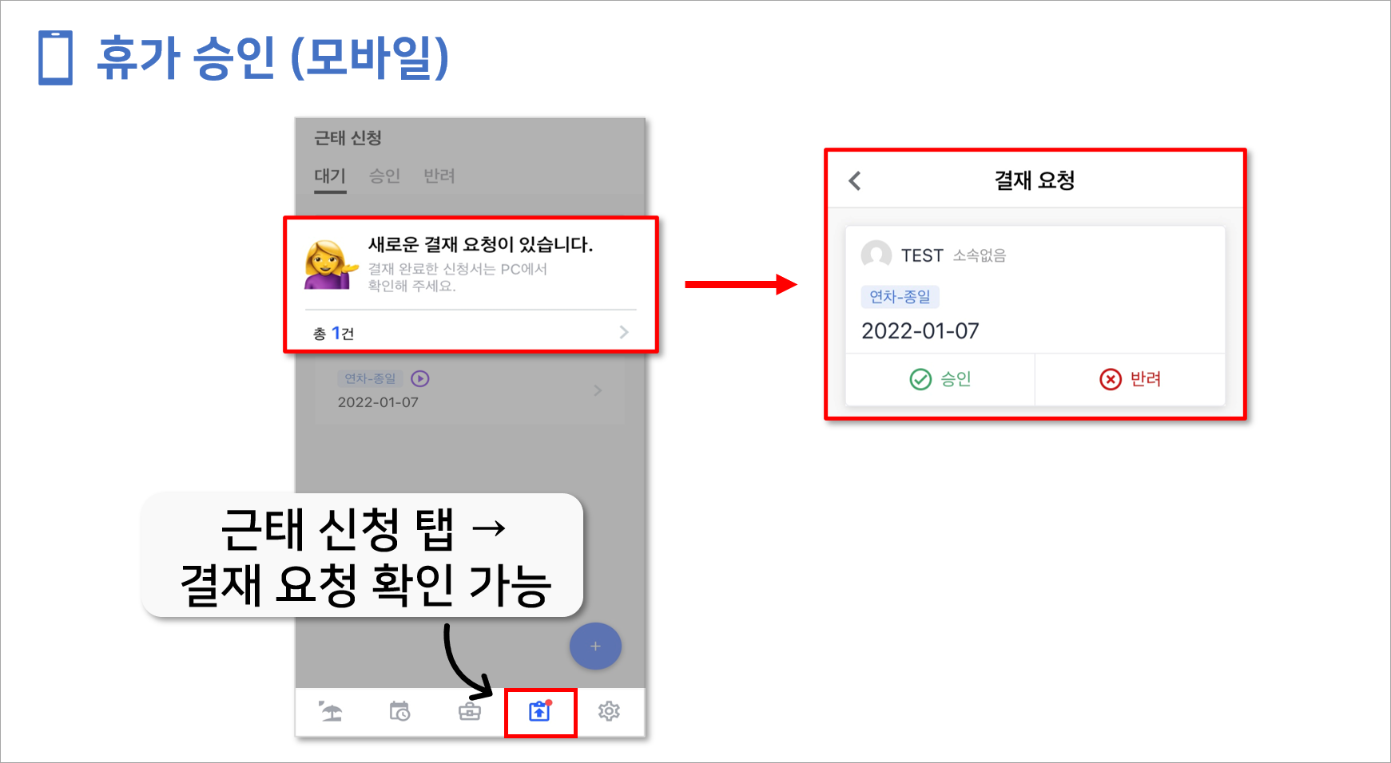1391x763 pixels.
Task: Open the attendance request upload tab icon
Action: (540, 710)
